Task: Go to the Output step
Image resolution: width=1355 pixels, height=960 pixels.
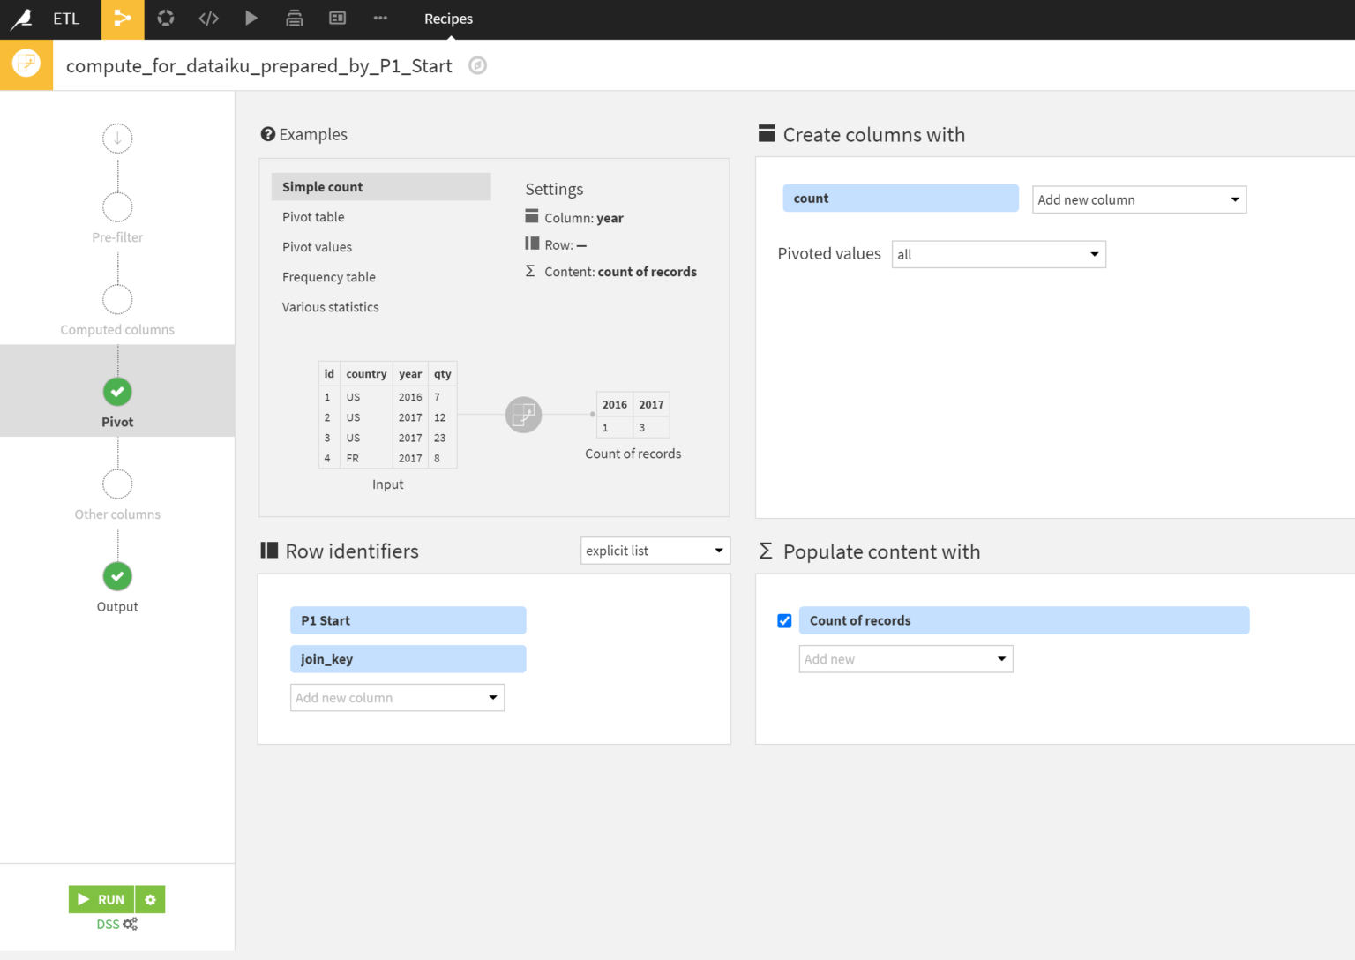Action: [117, 577]
